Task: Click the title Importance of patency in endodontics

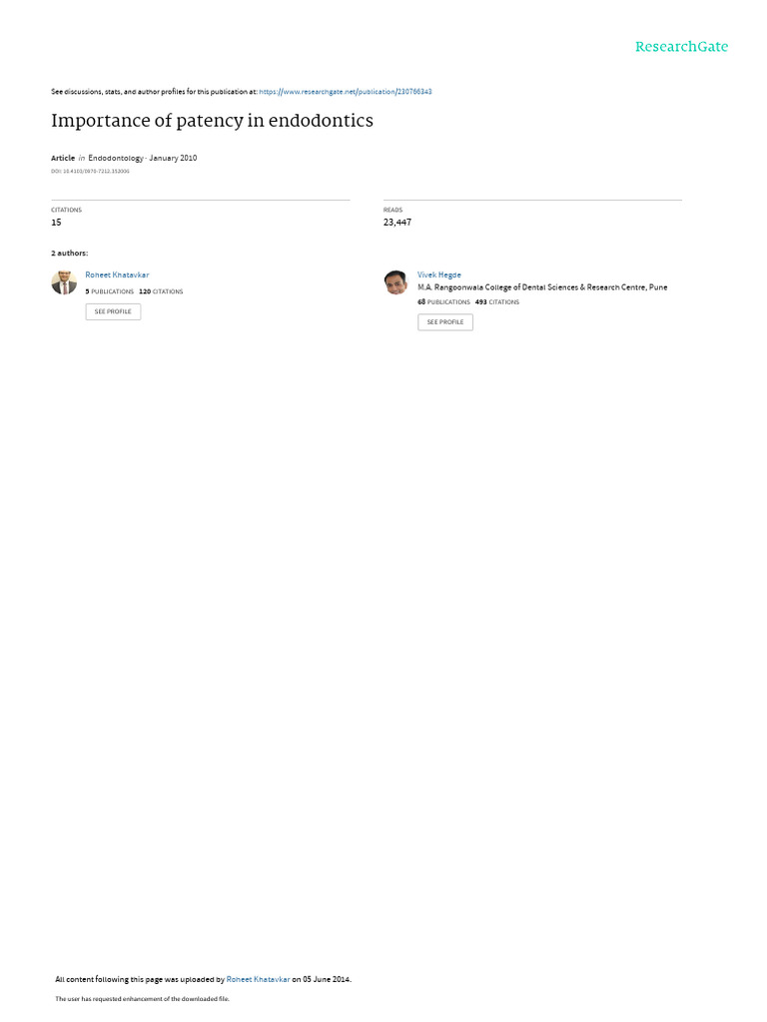Action: click(x=212, y=121)
